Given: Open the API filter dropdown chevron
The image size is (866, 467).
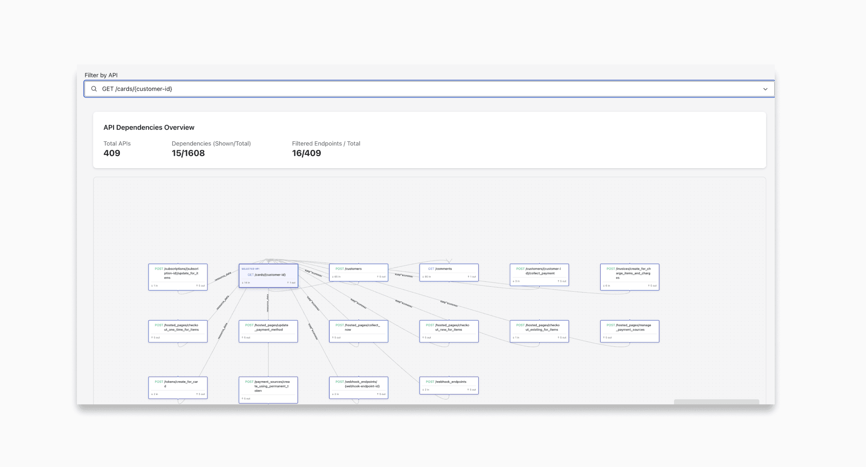Looking at the screenshot, I should coord(766,89).
